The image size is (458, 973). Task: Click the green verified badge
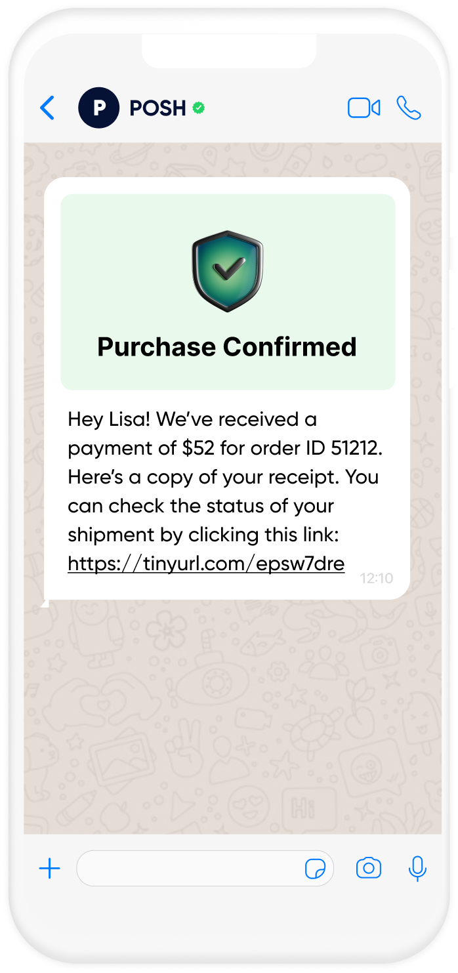(x=199, y=108)
